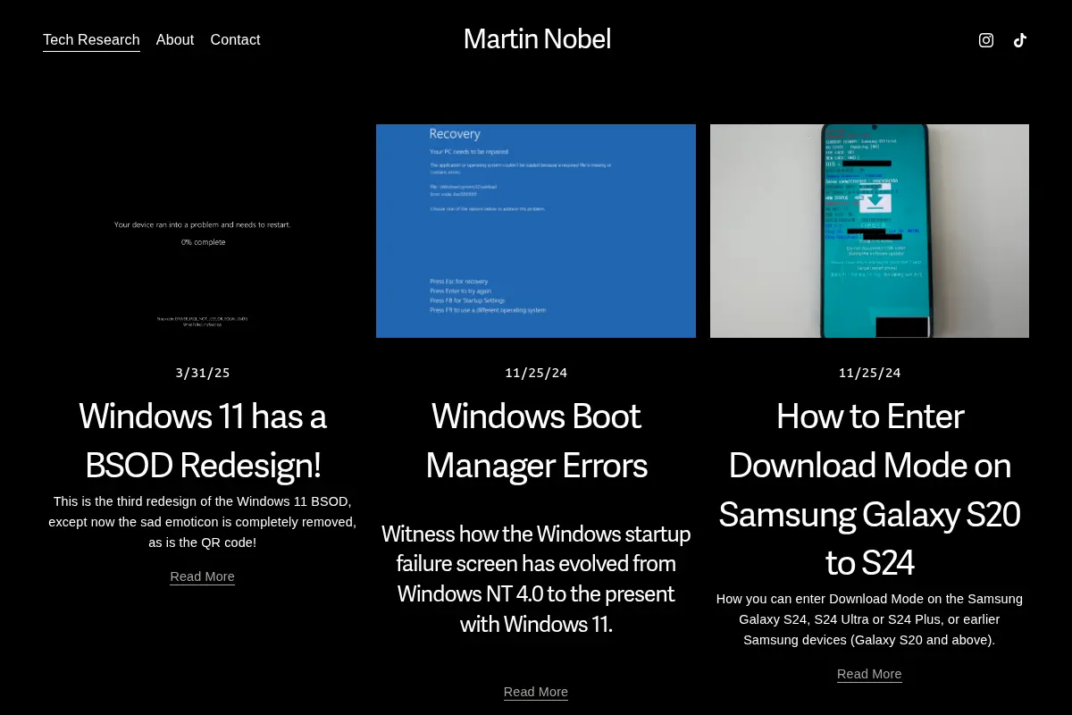Click the Martin Nobel site title
Viewport: 1072px width, 715px height.
click(x=537, y=39)
